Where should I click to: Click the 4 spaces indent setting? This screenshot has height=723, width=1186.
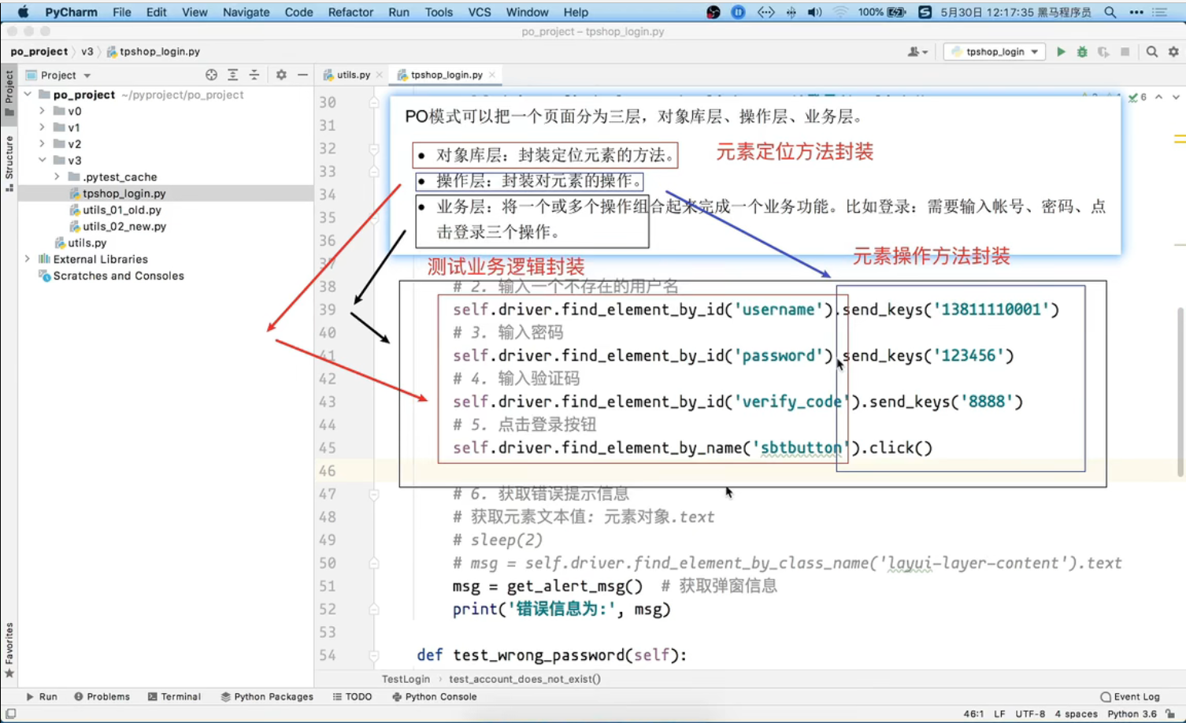(1076, 714)
